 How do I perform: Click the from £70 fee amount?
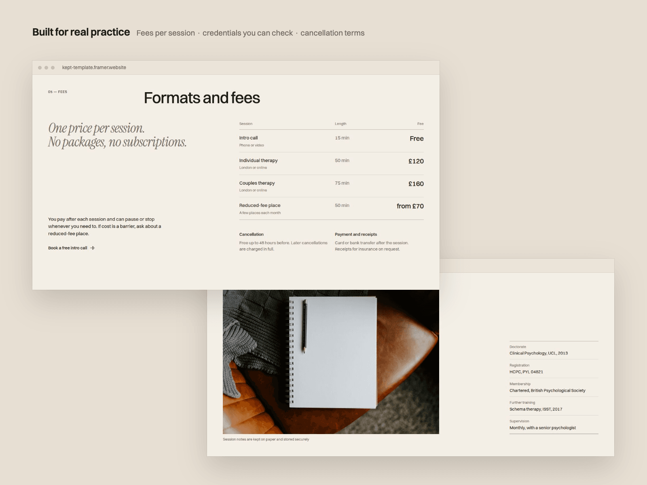(410, 206)
